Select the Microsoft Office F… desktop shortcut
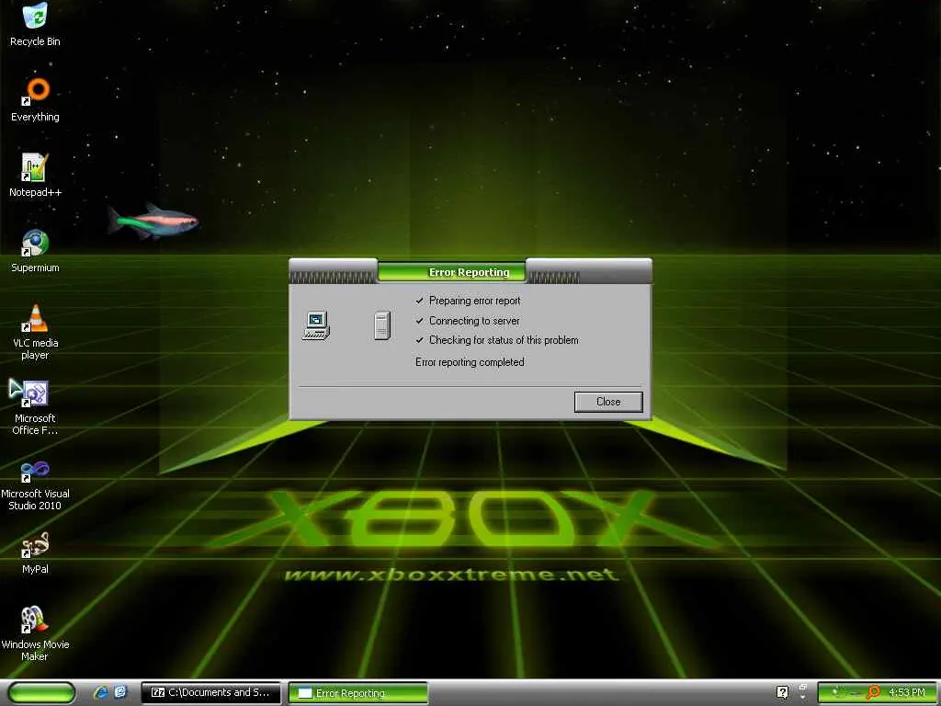 (x=35, y=407)
